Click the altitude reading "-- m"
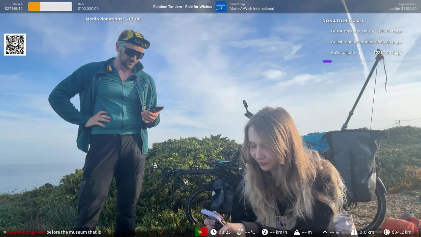 [x=307, y=232]
